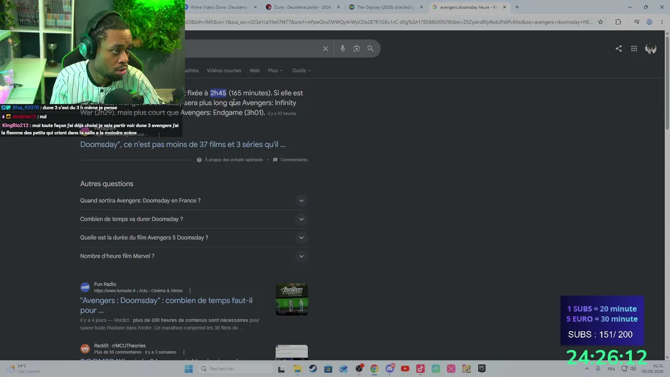Open the Fun Radio result options menu
The width and height of the screenshot is (670, 377).
(x=190, y=291)
